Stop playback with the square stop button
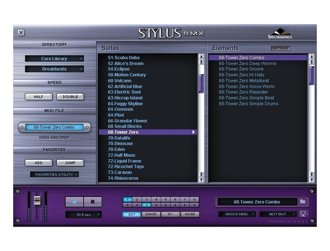This screenshot has width=330, height=251. tap(93, 202)
